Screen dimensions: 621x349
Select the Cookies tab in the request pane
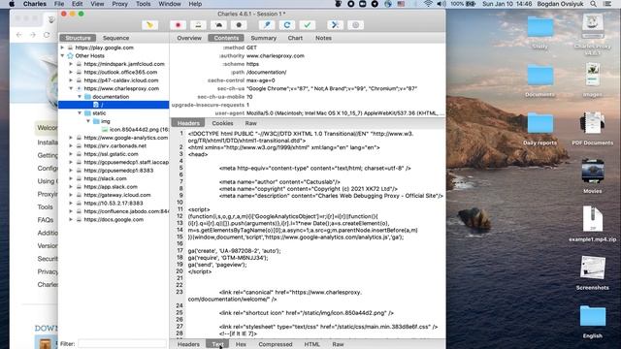222,123
